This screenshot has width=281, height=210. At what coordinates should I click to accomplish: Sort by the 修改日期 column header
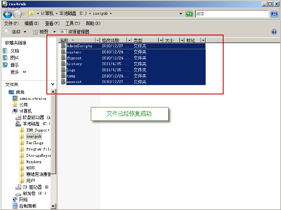pos(114,40)
